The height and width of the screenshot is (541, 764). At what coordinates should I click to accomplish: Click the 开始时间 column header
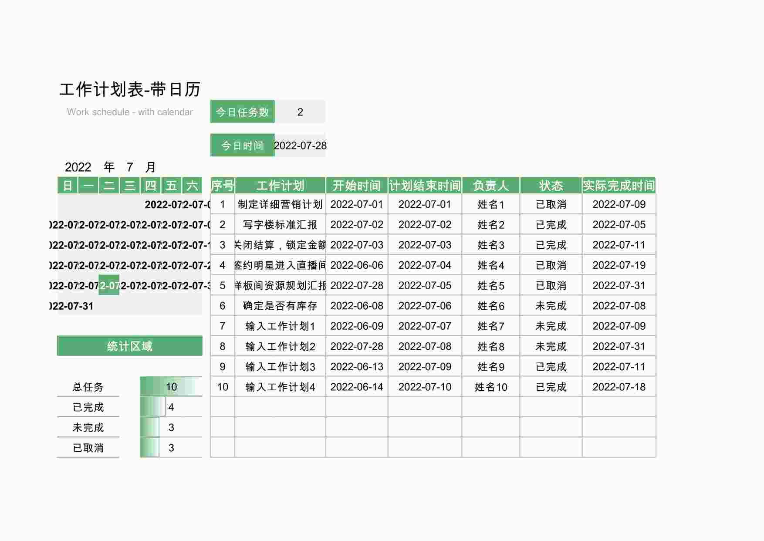(x=357, y=186)
